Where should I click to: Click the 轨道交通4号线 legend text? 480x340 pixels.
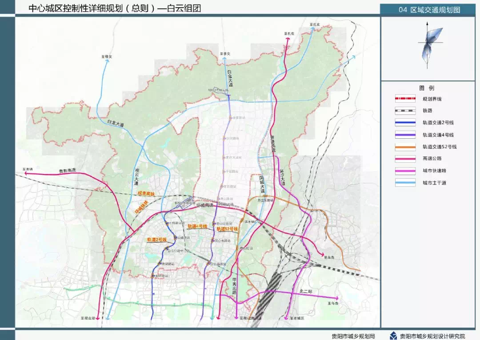(x=438, y=135)
